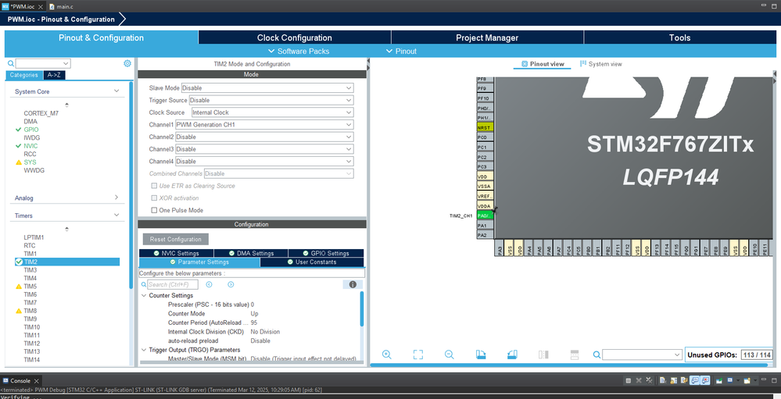
Task: Open the Channel2 dropdown
Action: coord(264,137)
